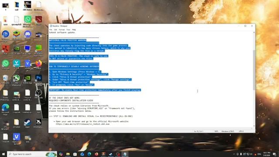
Task: Open the Steam desktop shortcut
Action: point(27,123)
